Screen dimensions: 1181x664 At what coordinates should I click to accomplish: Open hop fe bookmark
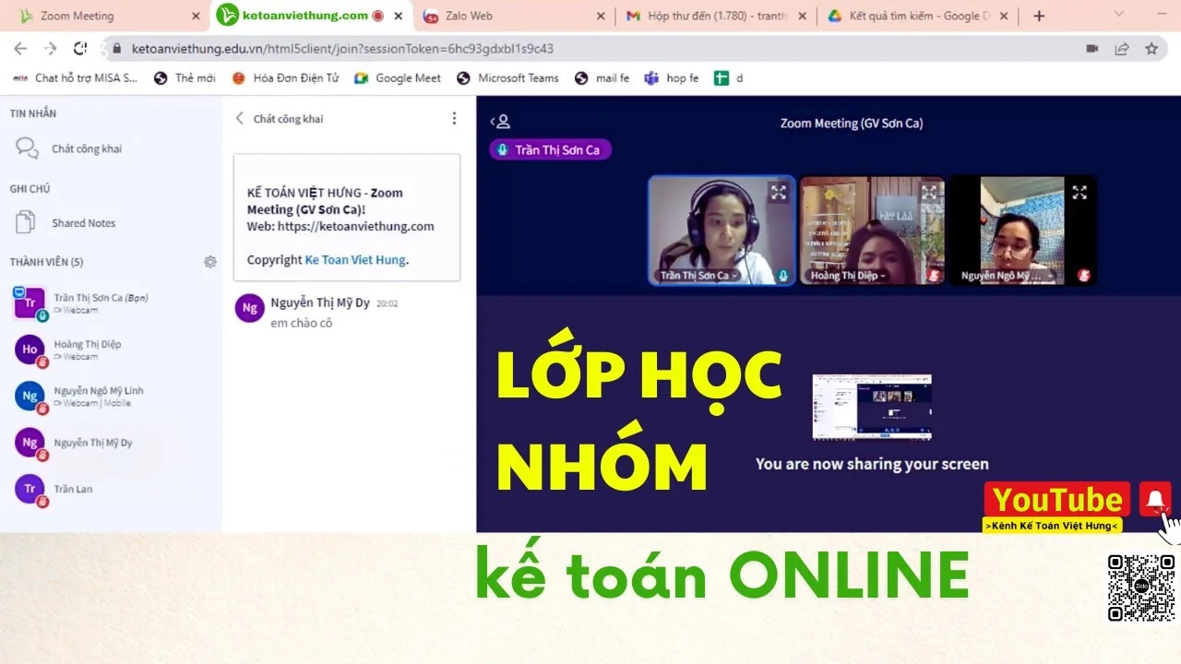click(x=672, y=78)
